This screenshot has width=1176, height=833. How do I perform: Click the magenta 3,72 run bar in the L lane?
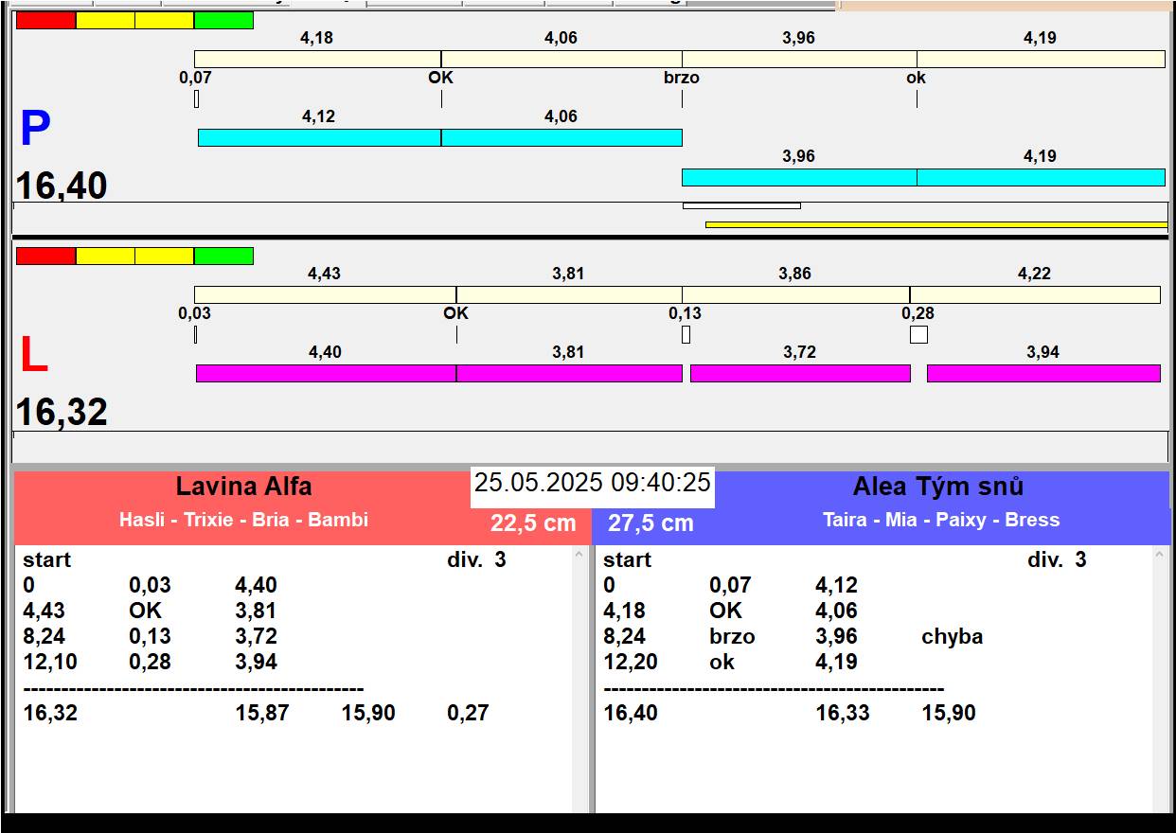tap(800, 373)
